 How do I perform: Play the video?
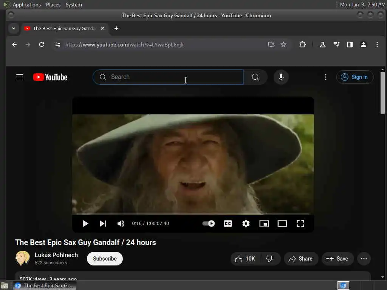(x=85, y=224)
